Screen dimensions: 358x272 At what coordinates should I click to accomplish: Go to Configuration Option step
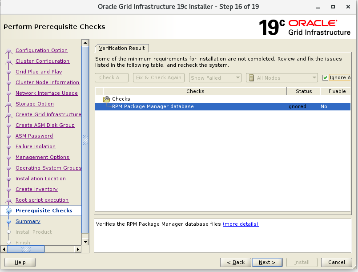(x=41, y=50)
